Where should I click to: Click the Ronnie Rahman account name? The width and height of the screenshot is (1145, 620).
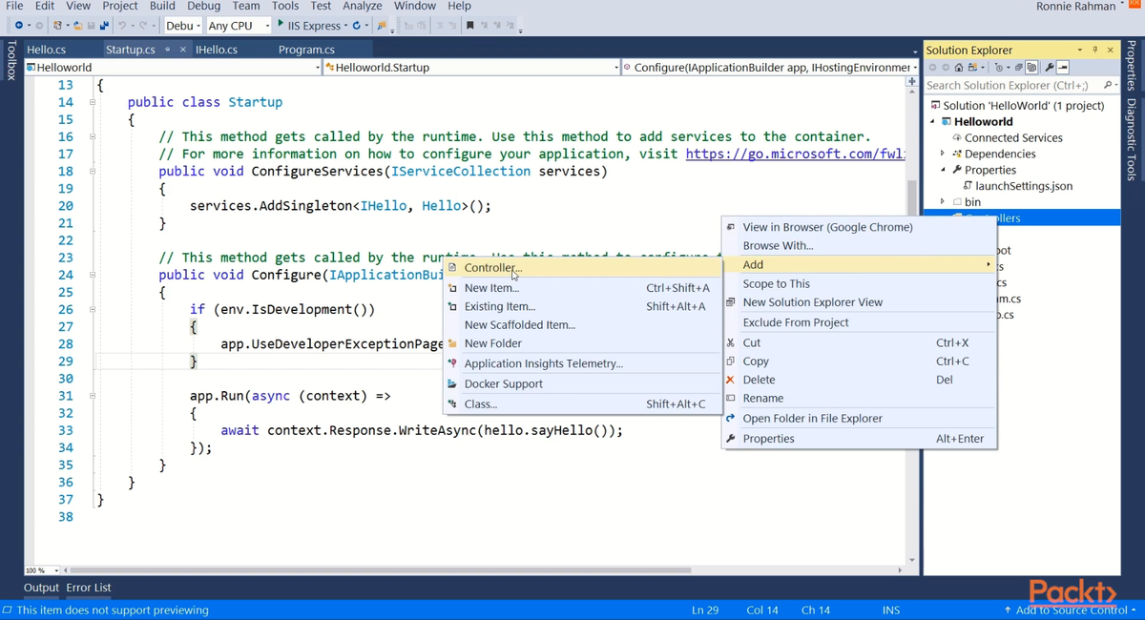coord(1075,7)
